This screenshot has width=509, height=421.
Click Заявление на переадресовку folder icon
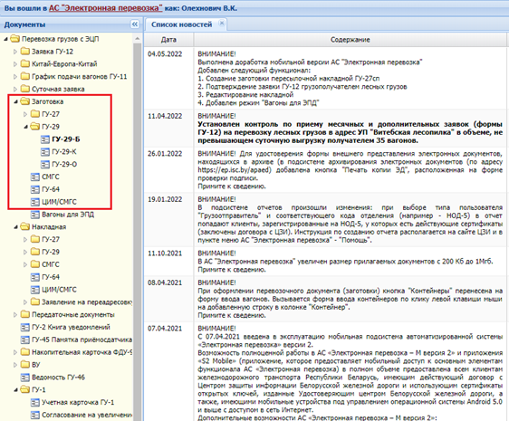[x=35, y=301]
